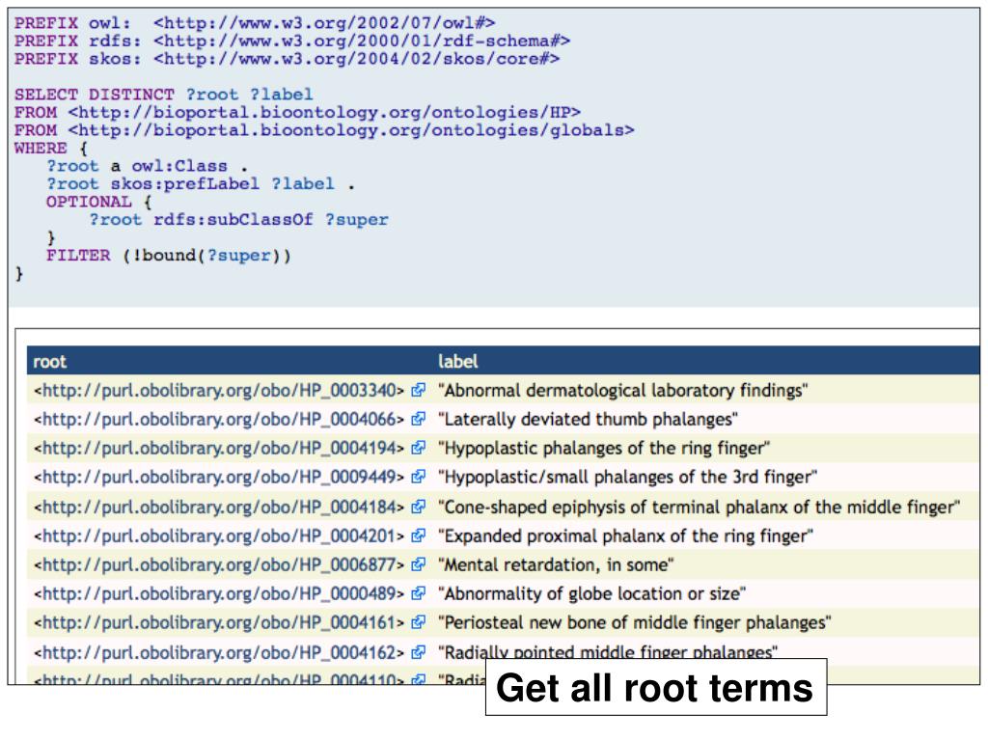Open the HP_0004066 URI link
988x741 pixels.
click(x=219, y=420)
